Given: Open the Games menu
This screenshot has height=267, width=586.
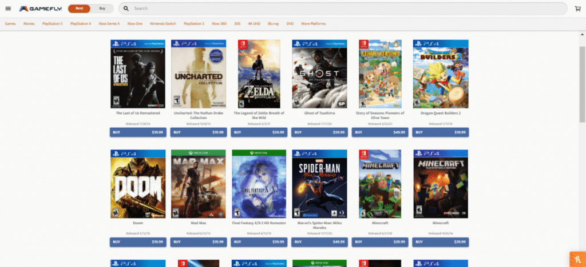Looking at the screenshot, I should pyautogui.click(x=10, y=24).
